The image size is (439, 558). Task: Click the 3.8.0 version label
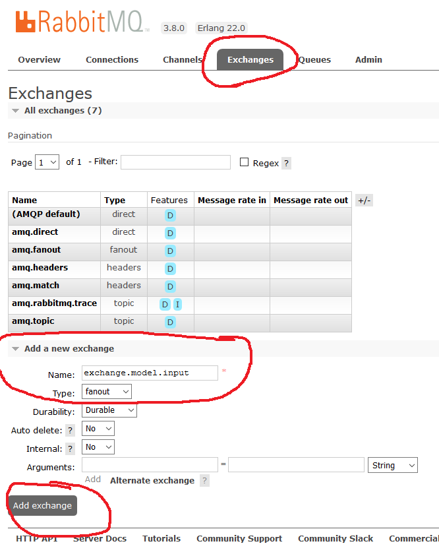pos(174,28)
